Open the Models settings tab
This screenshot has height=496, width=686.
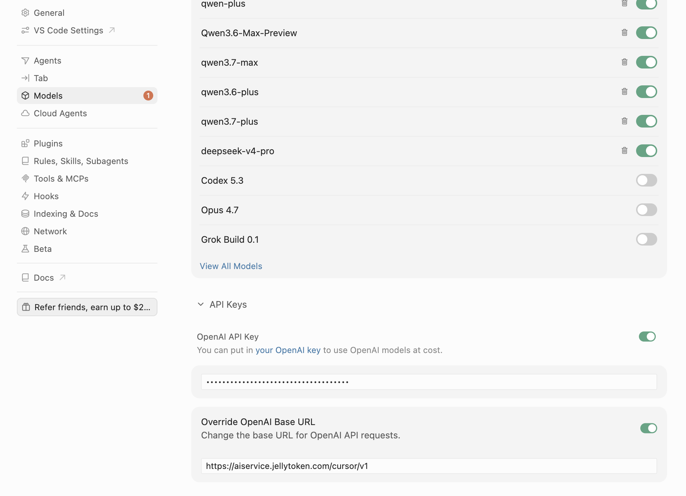pos(87,96)
